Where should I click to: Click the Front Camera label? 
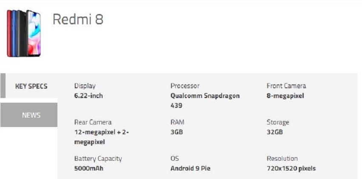pyautogui.click(x=286, y=86)
